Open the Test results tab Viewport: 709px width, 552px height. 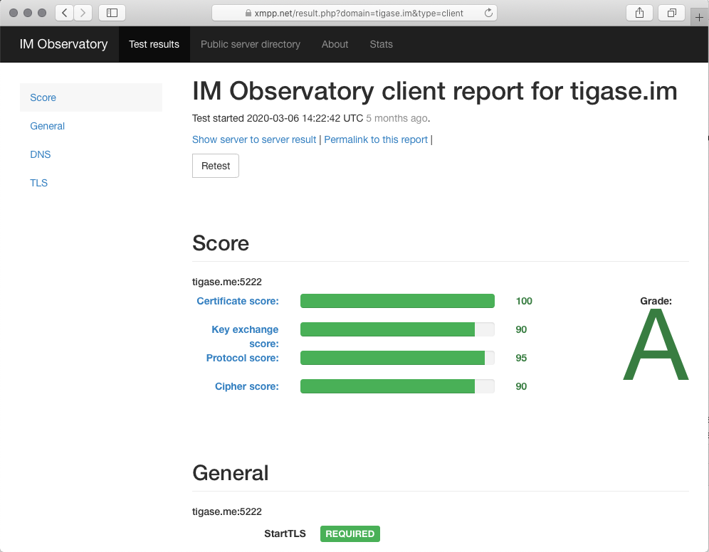tap(154, 44)
